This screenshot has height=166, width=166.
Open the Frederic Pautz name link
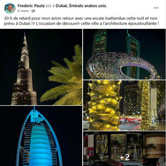[31, 6]
